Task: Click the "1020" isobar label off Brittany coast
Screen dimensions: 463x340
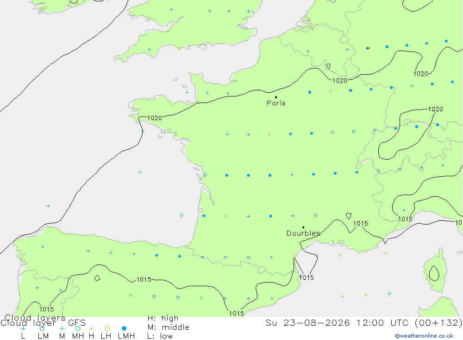Action: click(155, 118)
